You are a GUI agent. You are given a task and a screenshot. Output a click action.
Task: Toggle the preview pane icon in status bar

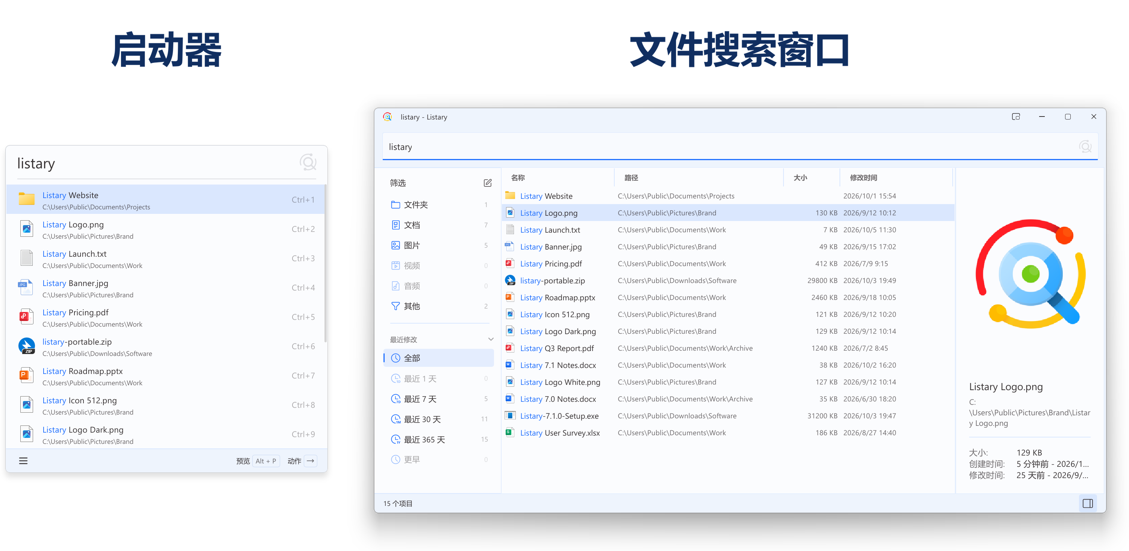(1088, 503)
